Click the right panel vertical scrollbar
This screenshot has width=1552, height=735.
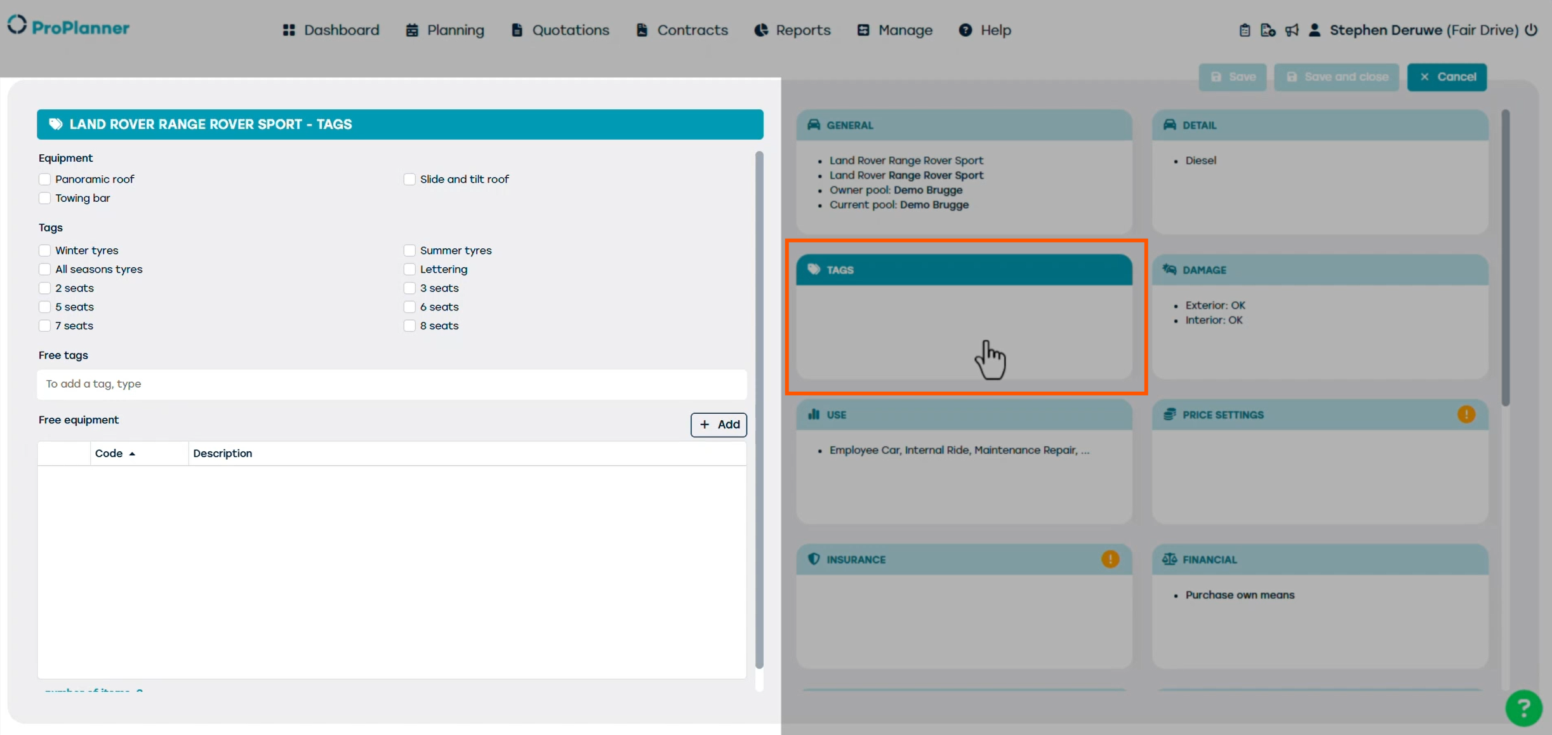[1505, 258]
